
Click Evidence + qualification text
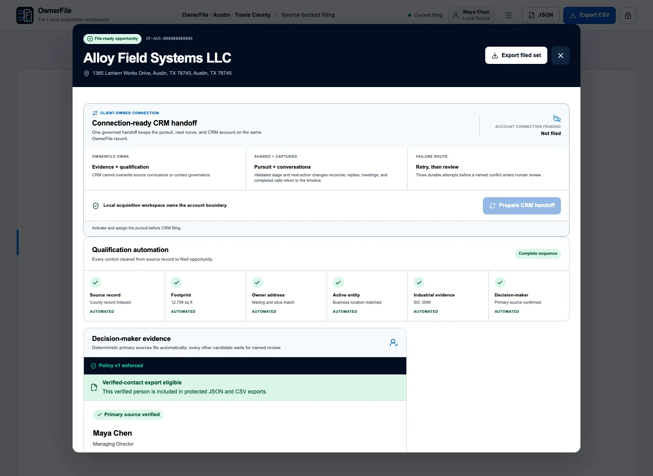pos(121,167)
